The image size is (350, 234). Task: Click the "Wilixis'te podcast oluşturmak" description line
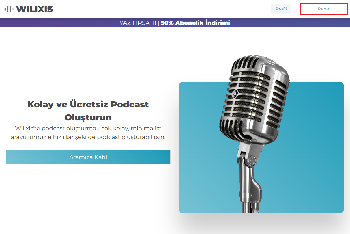[88, 128]
